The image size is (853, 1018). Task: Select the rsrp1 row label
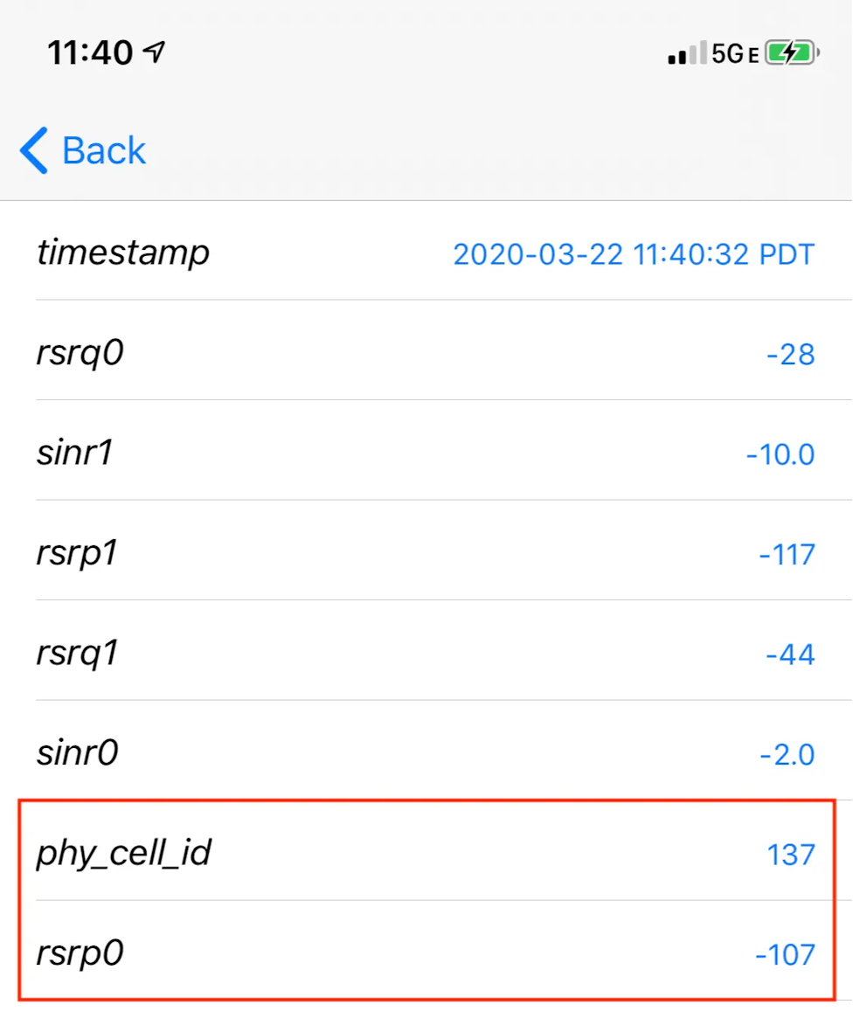77,554
